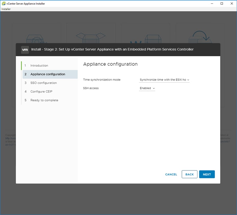Cancel the installer wizard

tap(171, 174)
